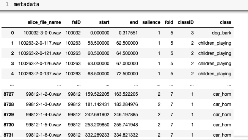Click the 100032-3-0-0.wav file name cell

pos(42,33)
